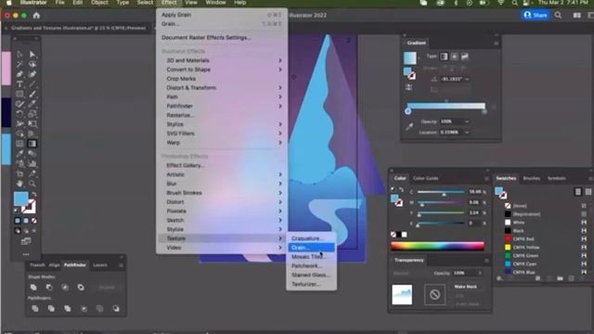
Task: Click the Cyan (C) slider in Color panel
Action: pos(441,192)
